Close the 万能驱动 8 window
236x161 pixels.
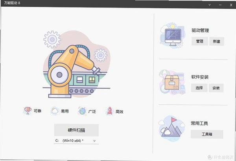[231, 5]
